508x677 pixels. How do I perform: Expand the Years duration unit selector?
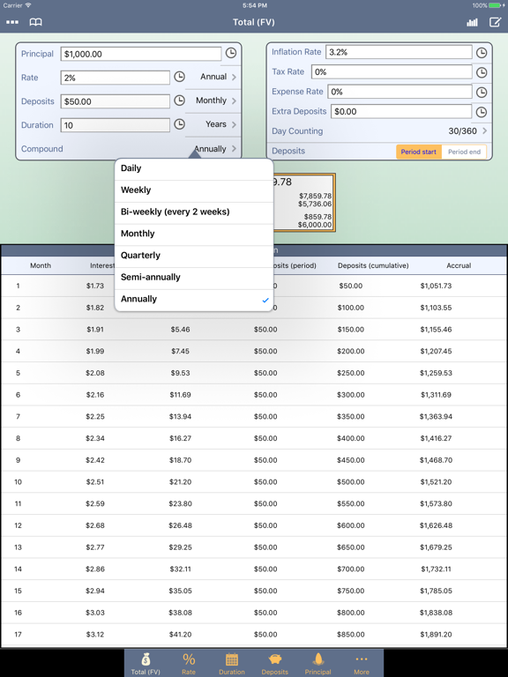[220, 124]
